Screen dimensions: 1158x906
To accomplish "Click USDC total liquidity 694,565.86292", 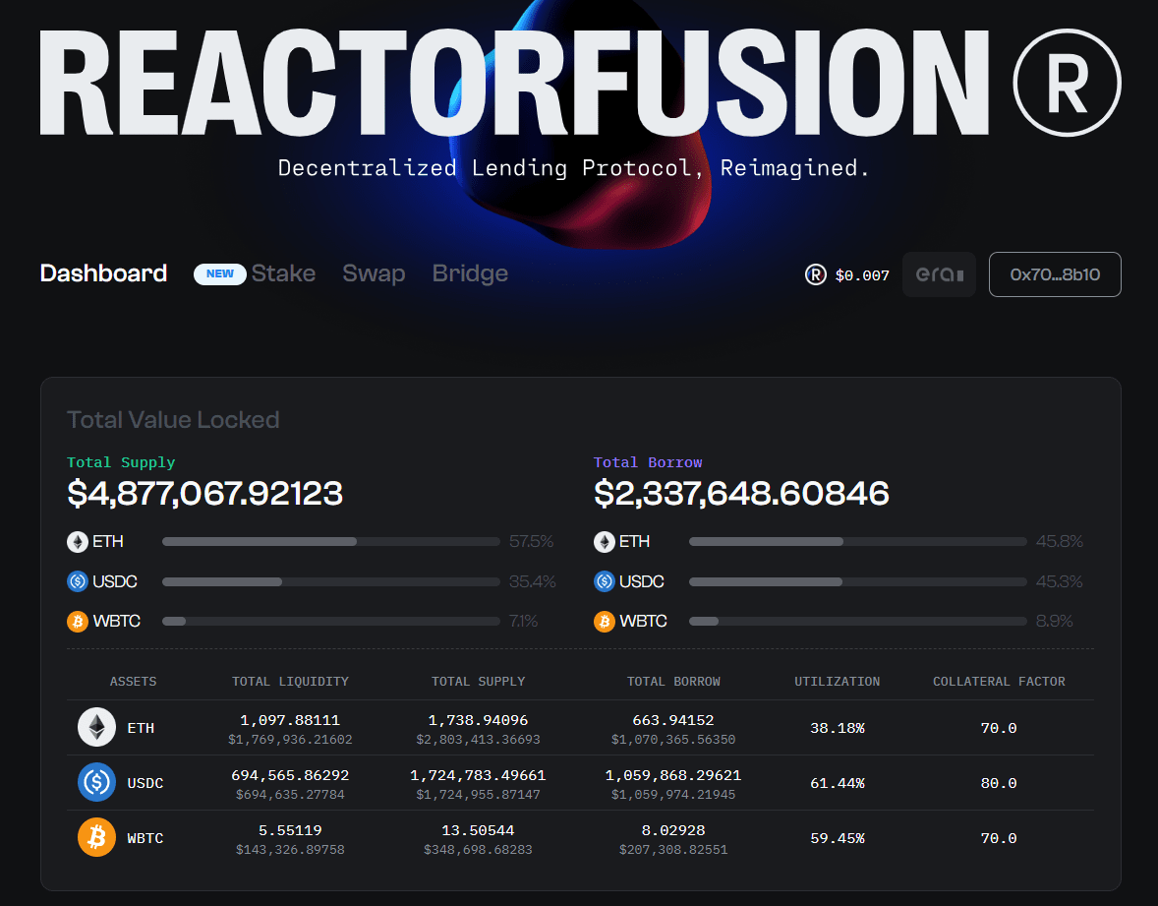I will 290,775.
